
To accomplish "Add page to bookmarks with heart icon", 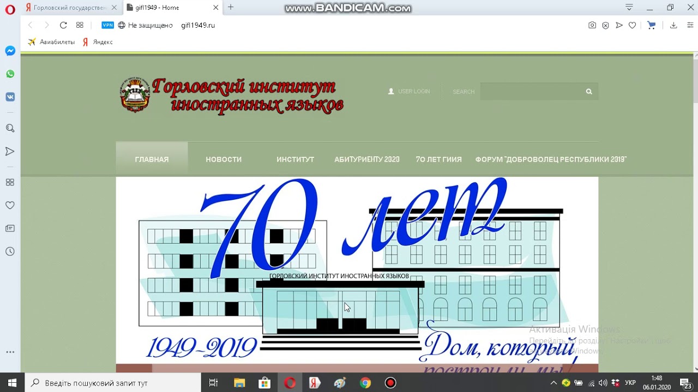I will (x=632, y=25).
